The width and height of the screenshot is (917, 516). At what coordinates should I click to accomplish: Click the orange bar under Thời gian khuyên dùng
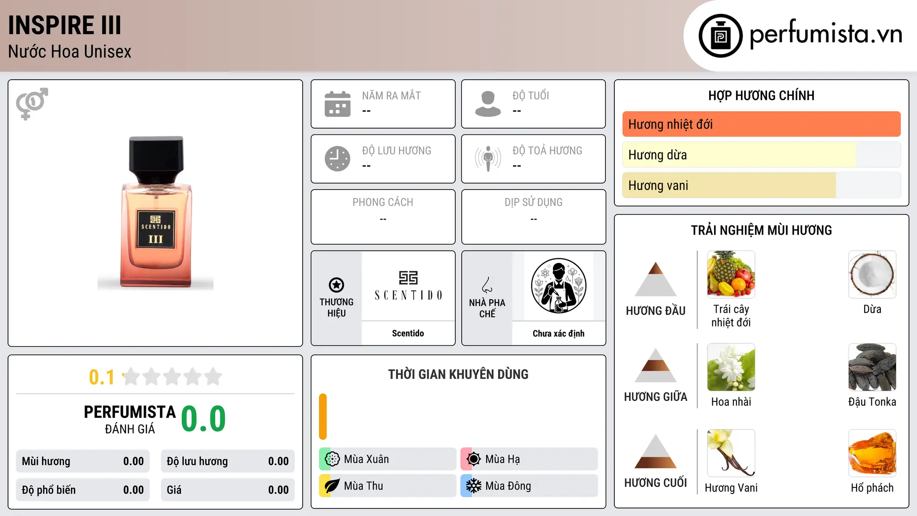(x=323, y=417)
